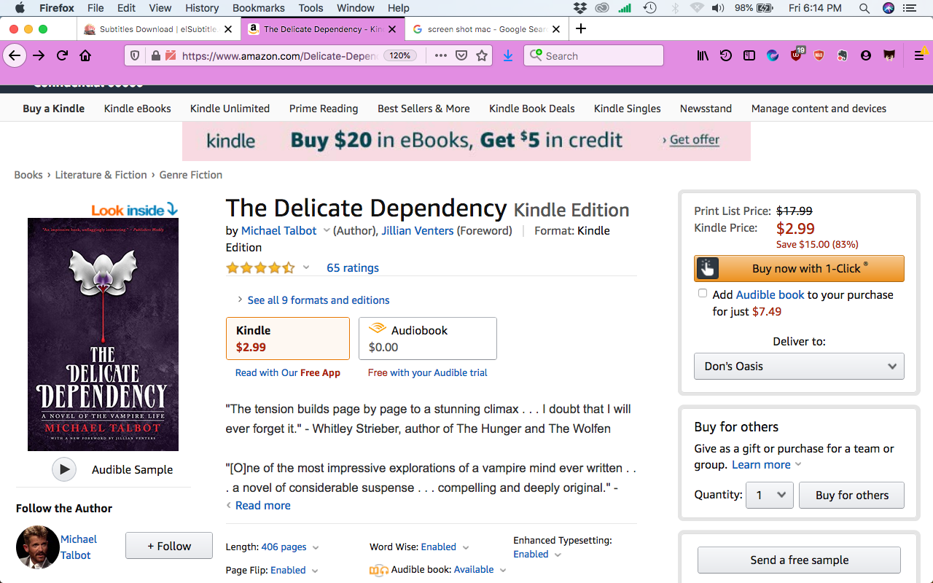Image resolution: width=933 pixels, height=583 pixels.
Task: Go to the Firefox home page
Action: 85,55
